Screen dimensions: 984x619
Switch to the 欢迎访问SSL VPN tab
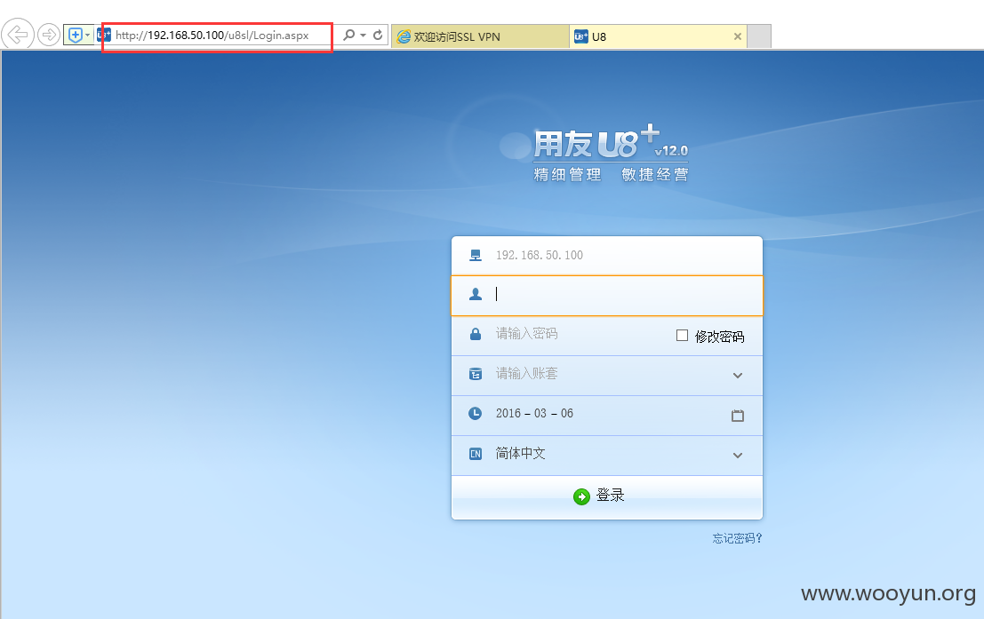(x=481, y=37)
